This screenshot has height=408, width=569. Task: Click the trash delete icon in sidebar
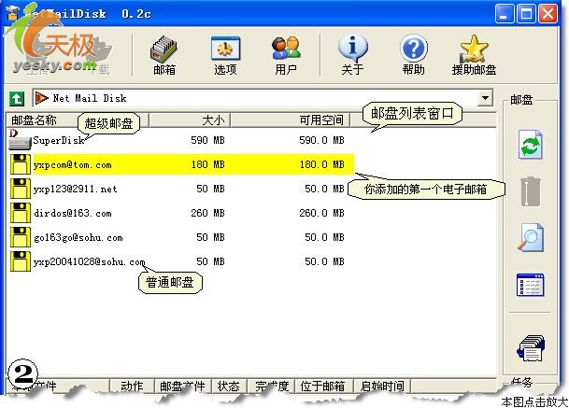pyautogui.click(x=530, y=191)
